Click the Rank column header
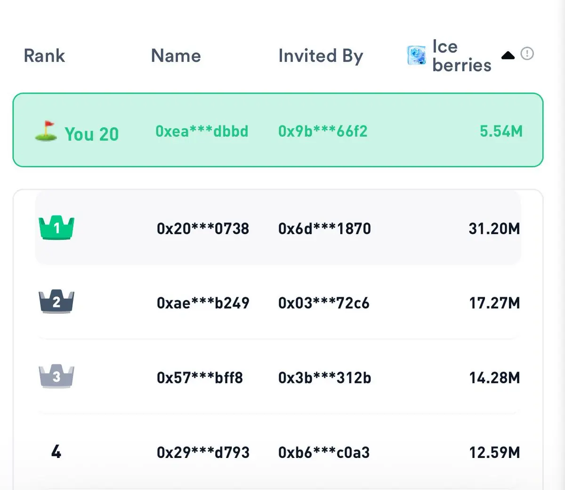 [x=44, y=56]
